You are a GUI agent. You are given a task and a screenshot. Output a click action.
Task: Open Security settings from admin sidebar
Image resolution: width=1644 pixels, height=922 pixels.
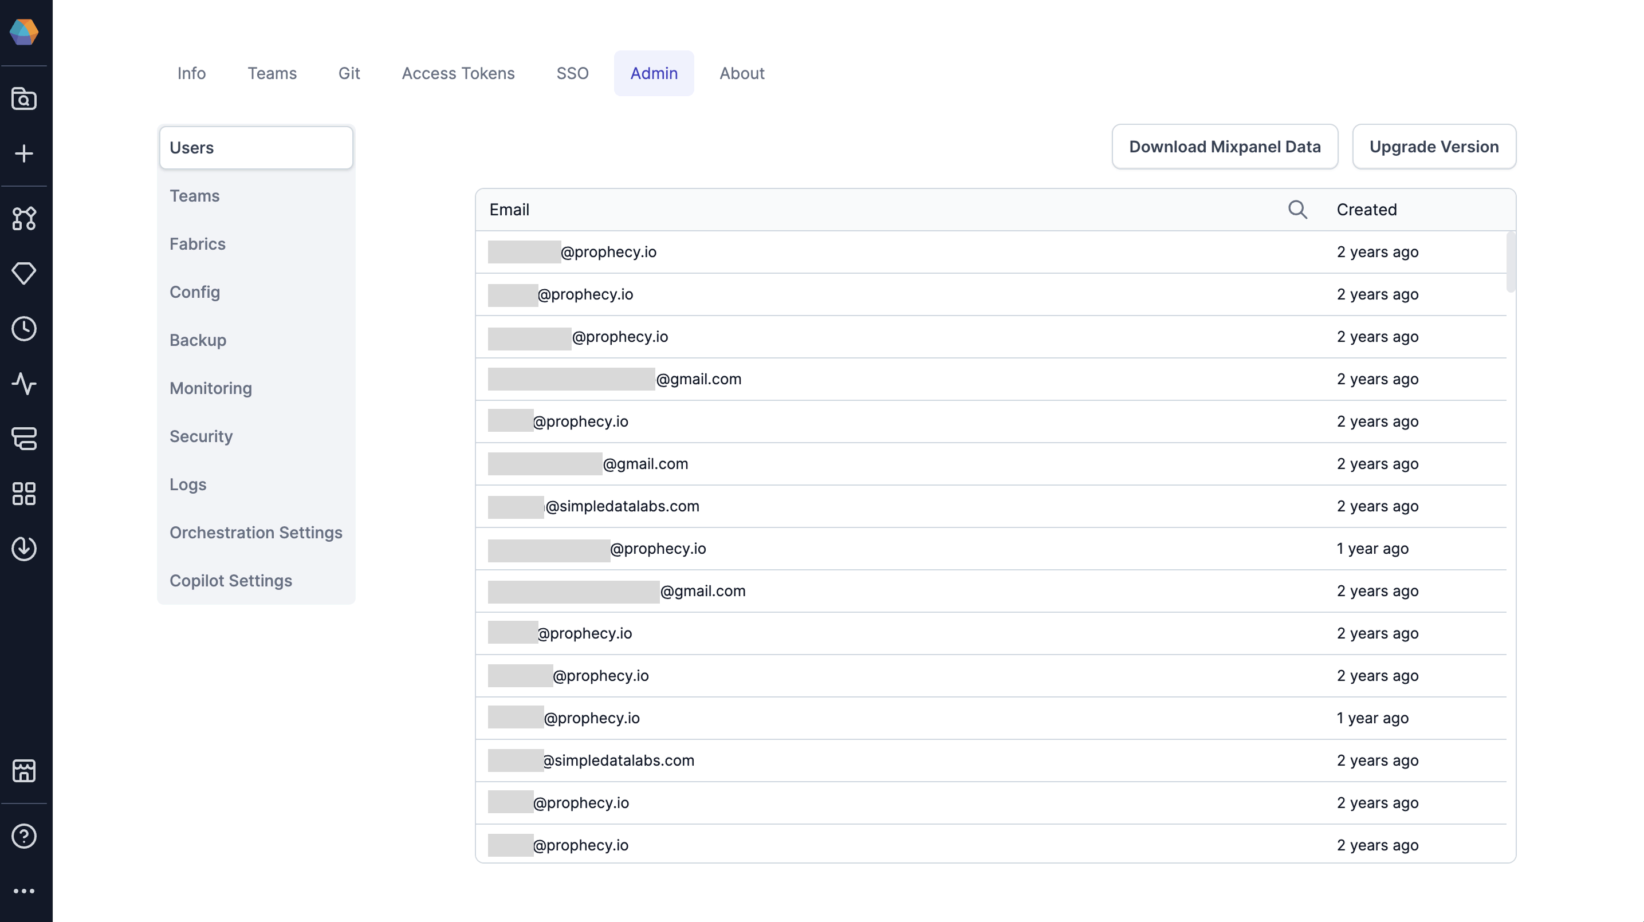(200, 436)
